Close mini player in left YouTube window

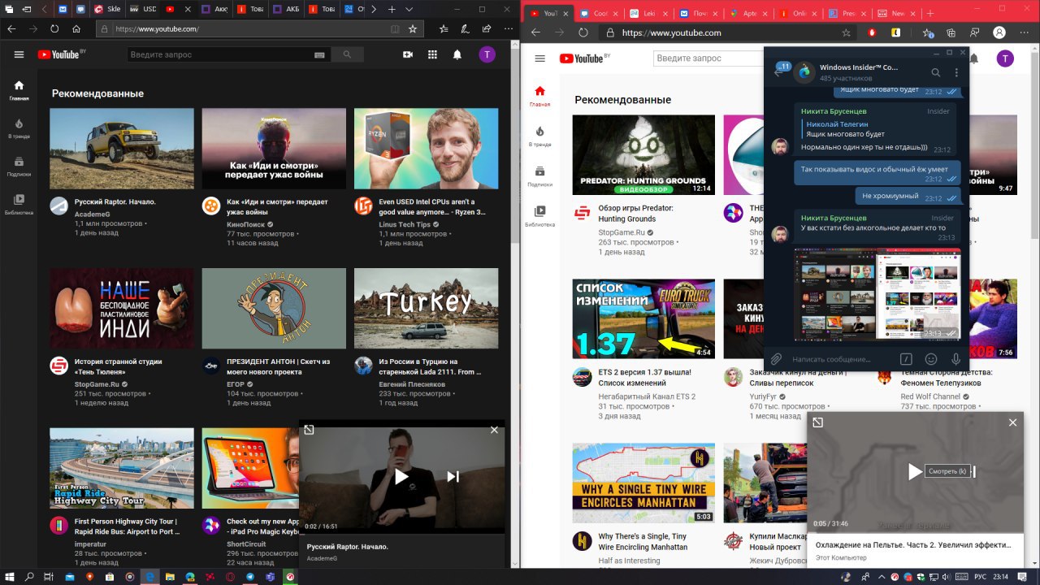coord(494,430)
